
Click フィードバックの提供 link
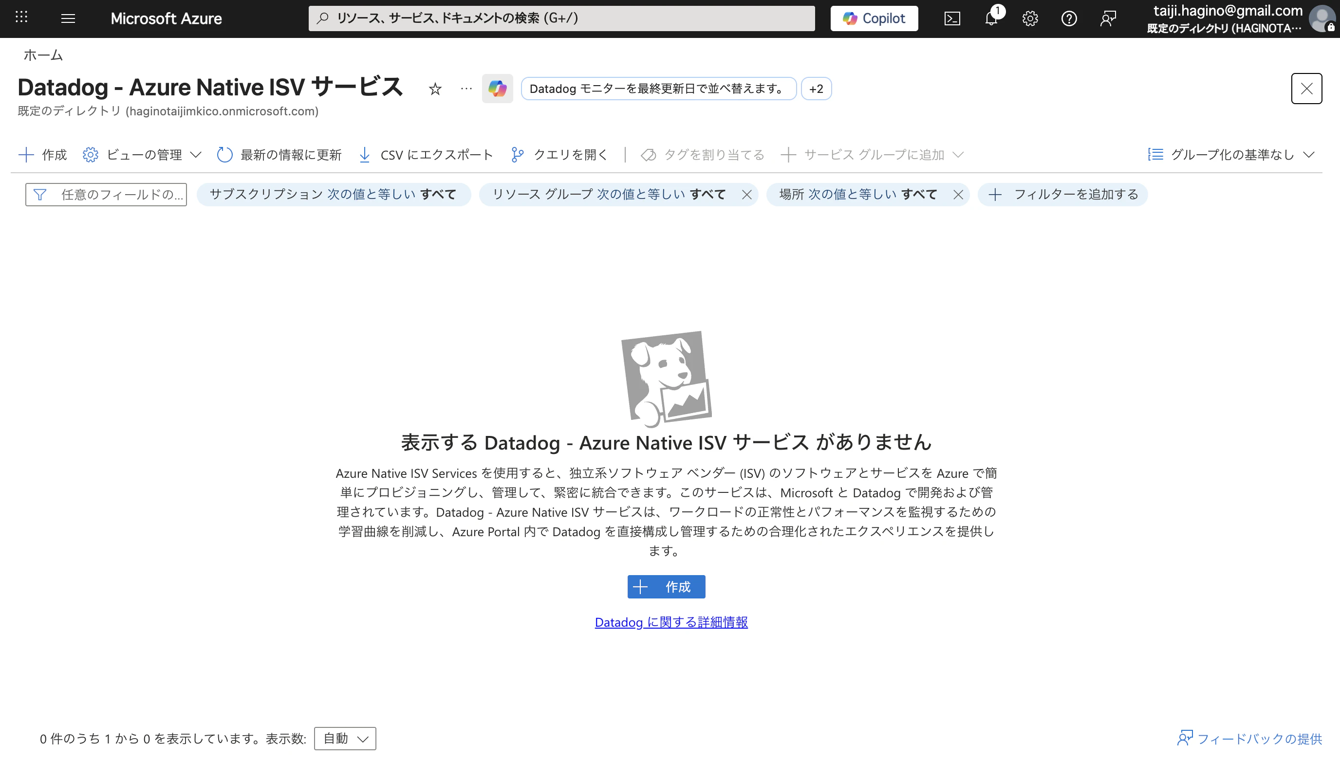tap(1249, 739)
